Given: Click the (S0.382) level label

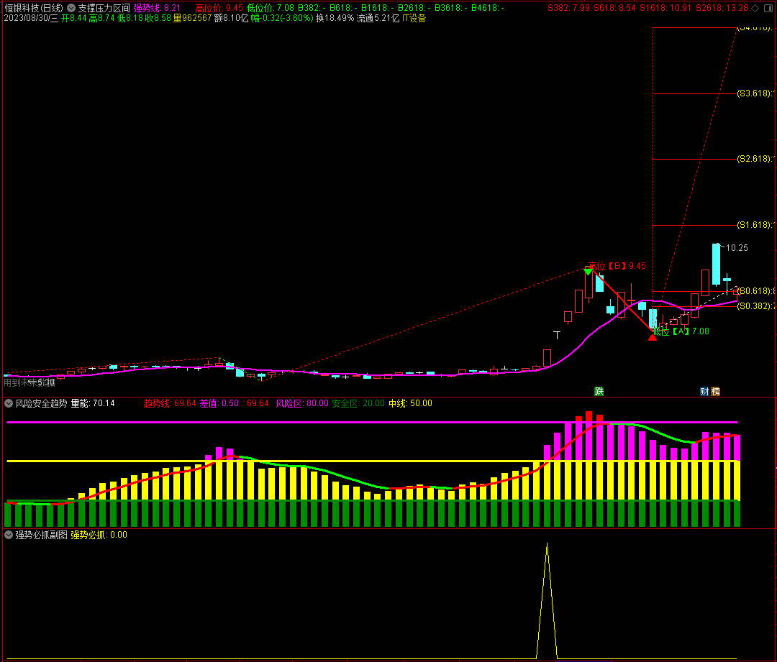Looking at the screenshot, I should click(x=755, y=306).
